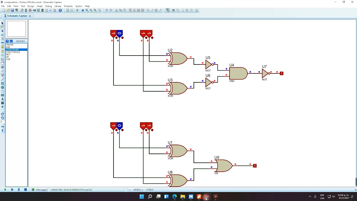Rotate anti-clockwise using sidebar button
The image size is (357, 201).
coord(3,118)
